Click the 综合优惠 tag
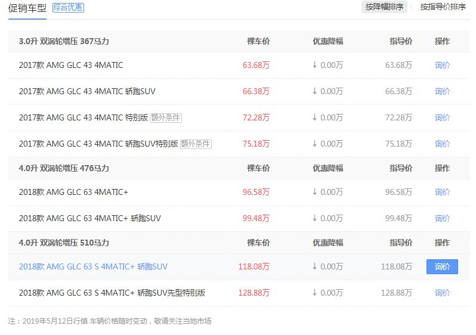This screenshot has height=335, width=476. pos(69,8)
